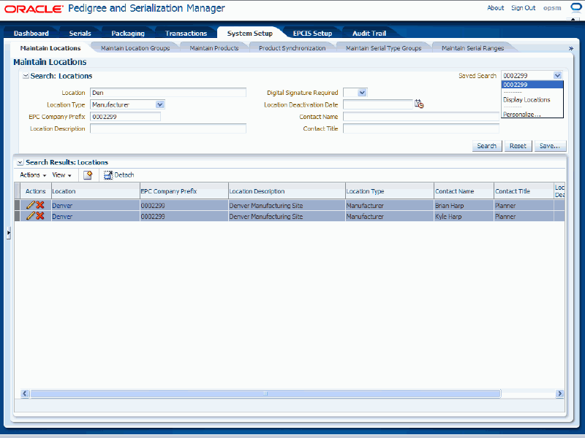Viewport: 585px width, 438px height.
Task: Open the View menu in results toolbar
Action: [x=61, y=175]
